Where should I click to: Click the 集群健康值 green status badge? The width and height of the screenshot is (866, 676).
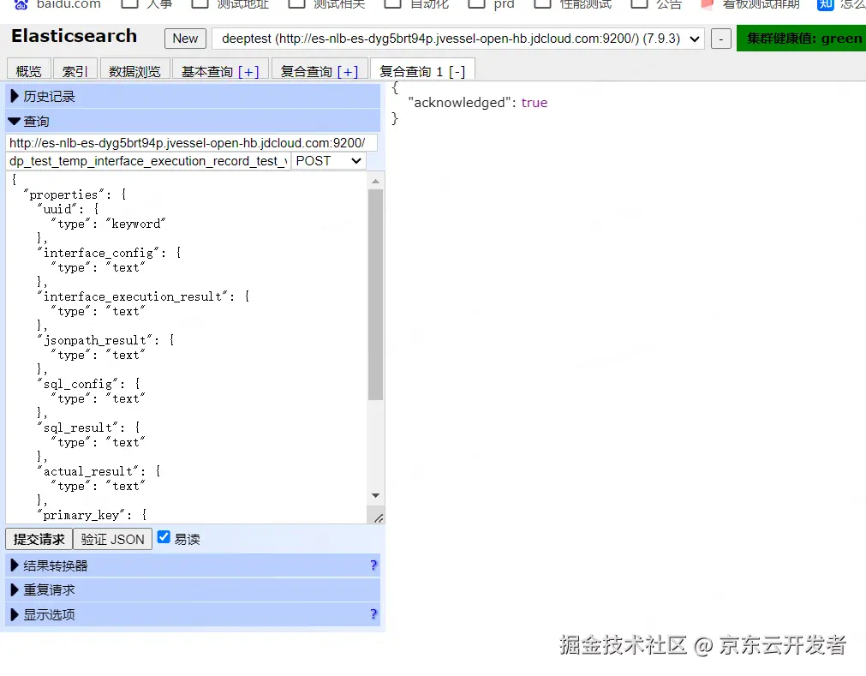pyautogui.click(x=802, y=39)
